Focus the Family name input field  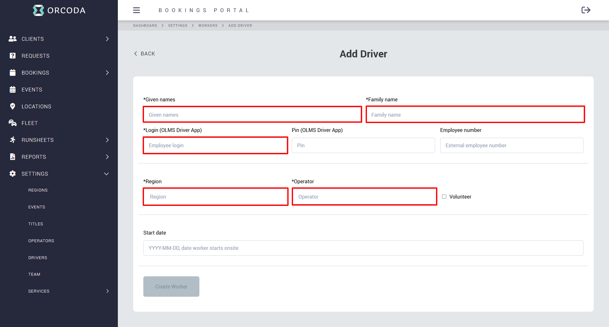click(475, 114)
